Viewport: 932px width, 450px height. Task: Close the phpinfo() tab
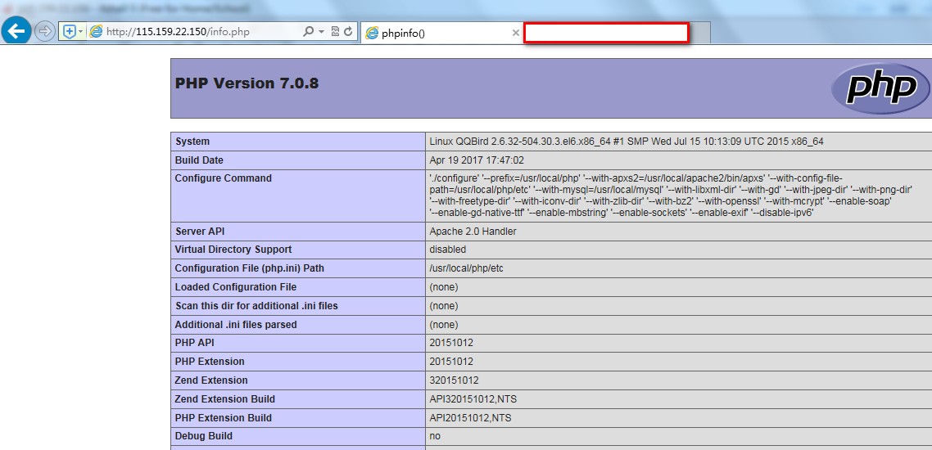click(516, 33)
